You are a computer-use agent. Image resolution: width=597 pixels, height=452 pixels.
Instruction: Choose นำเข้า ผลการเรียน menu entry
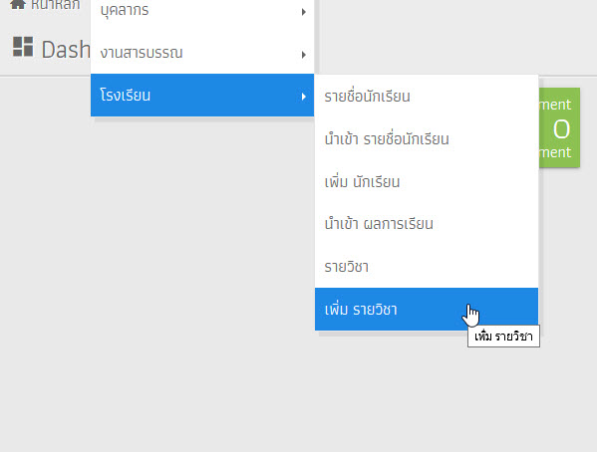(x=427, y=224)
